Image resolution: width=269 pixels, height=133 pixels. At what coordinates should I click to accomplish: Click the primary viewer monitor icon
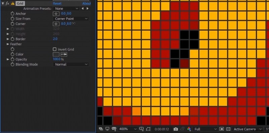107,129
